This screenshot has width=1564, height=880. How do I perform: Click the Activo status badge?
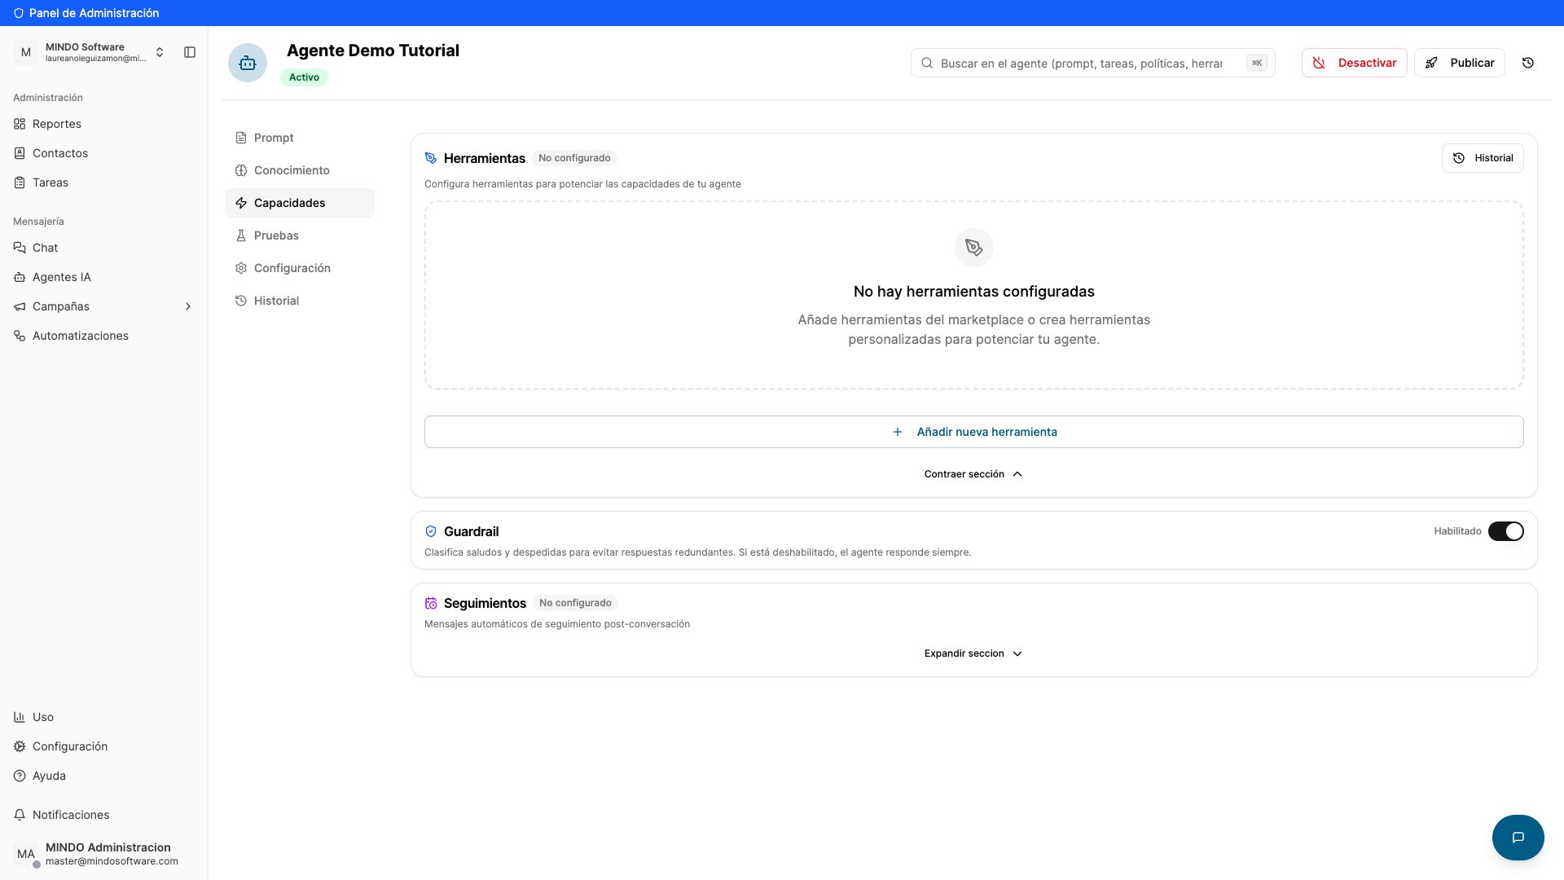tap(304, 77)
